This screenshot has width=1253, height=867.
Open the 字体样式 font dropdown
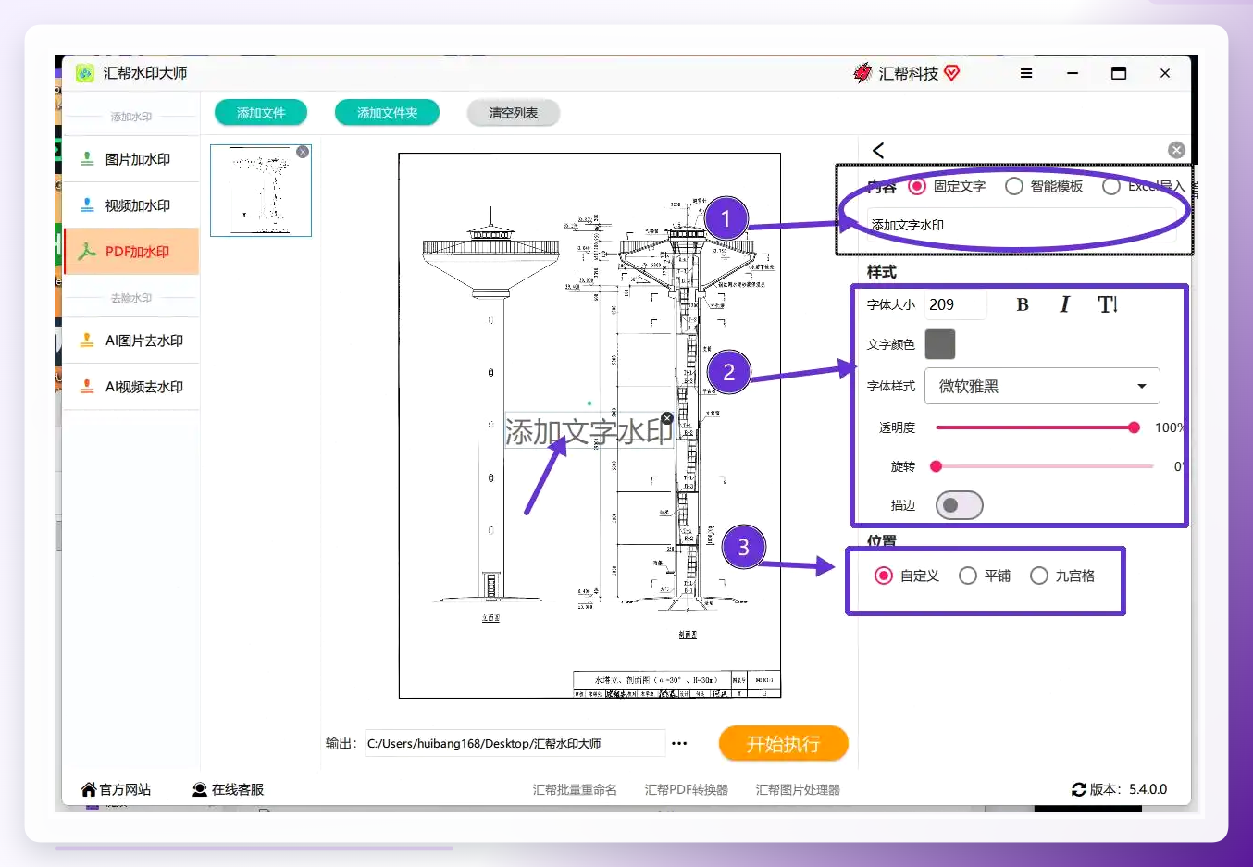[1042, 386]
